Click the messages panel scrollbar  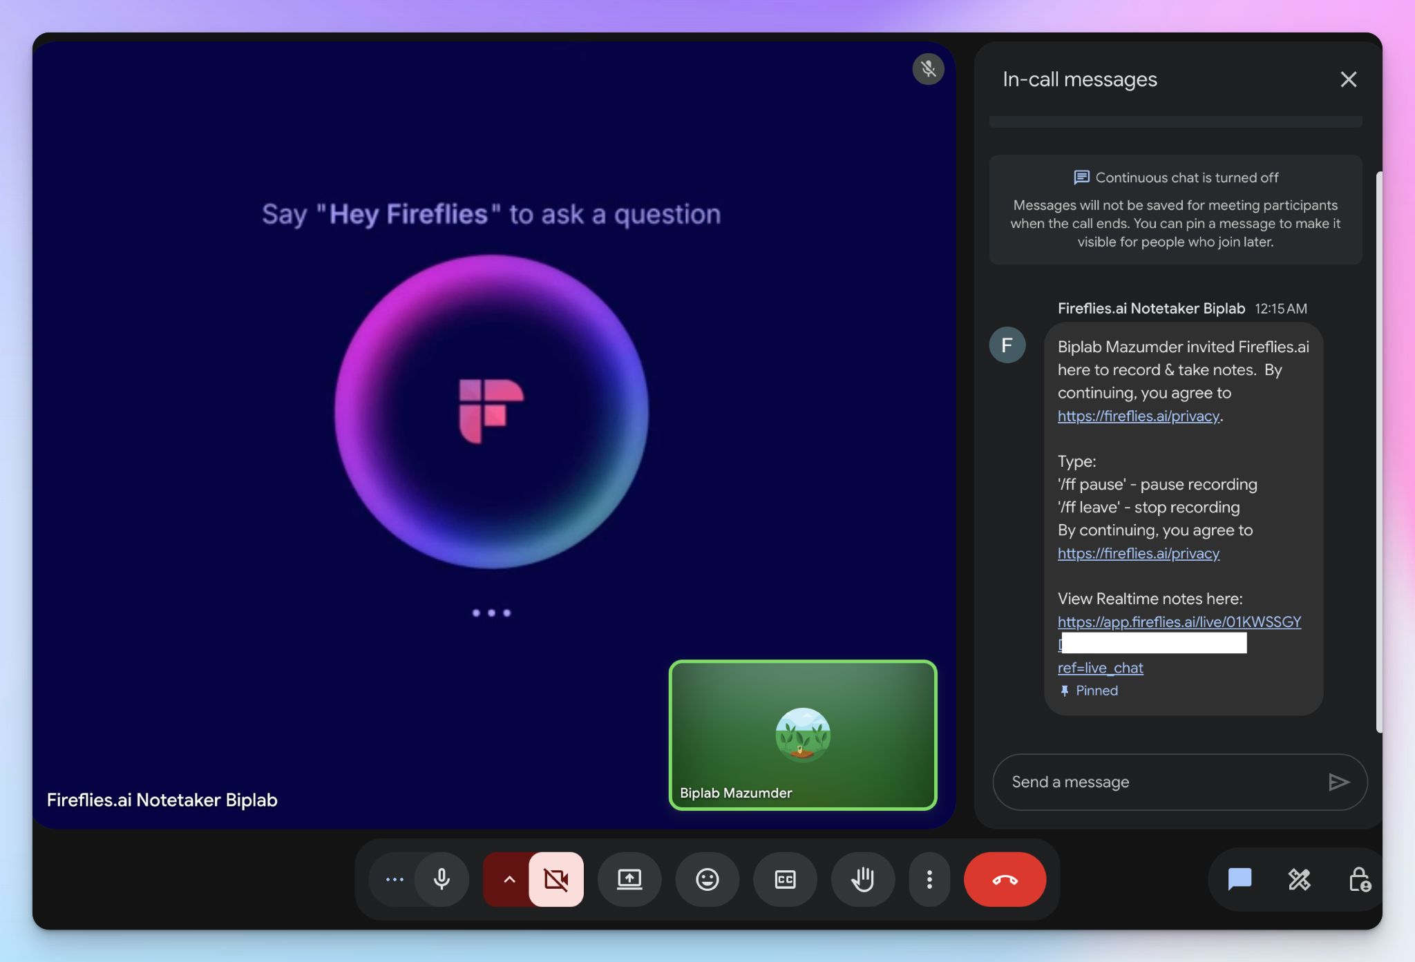pyautogui.click(x=1378, y=452)
